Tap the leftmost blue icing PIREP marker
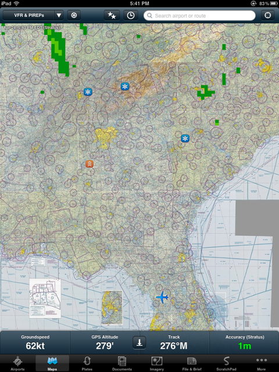 [88, 92]
